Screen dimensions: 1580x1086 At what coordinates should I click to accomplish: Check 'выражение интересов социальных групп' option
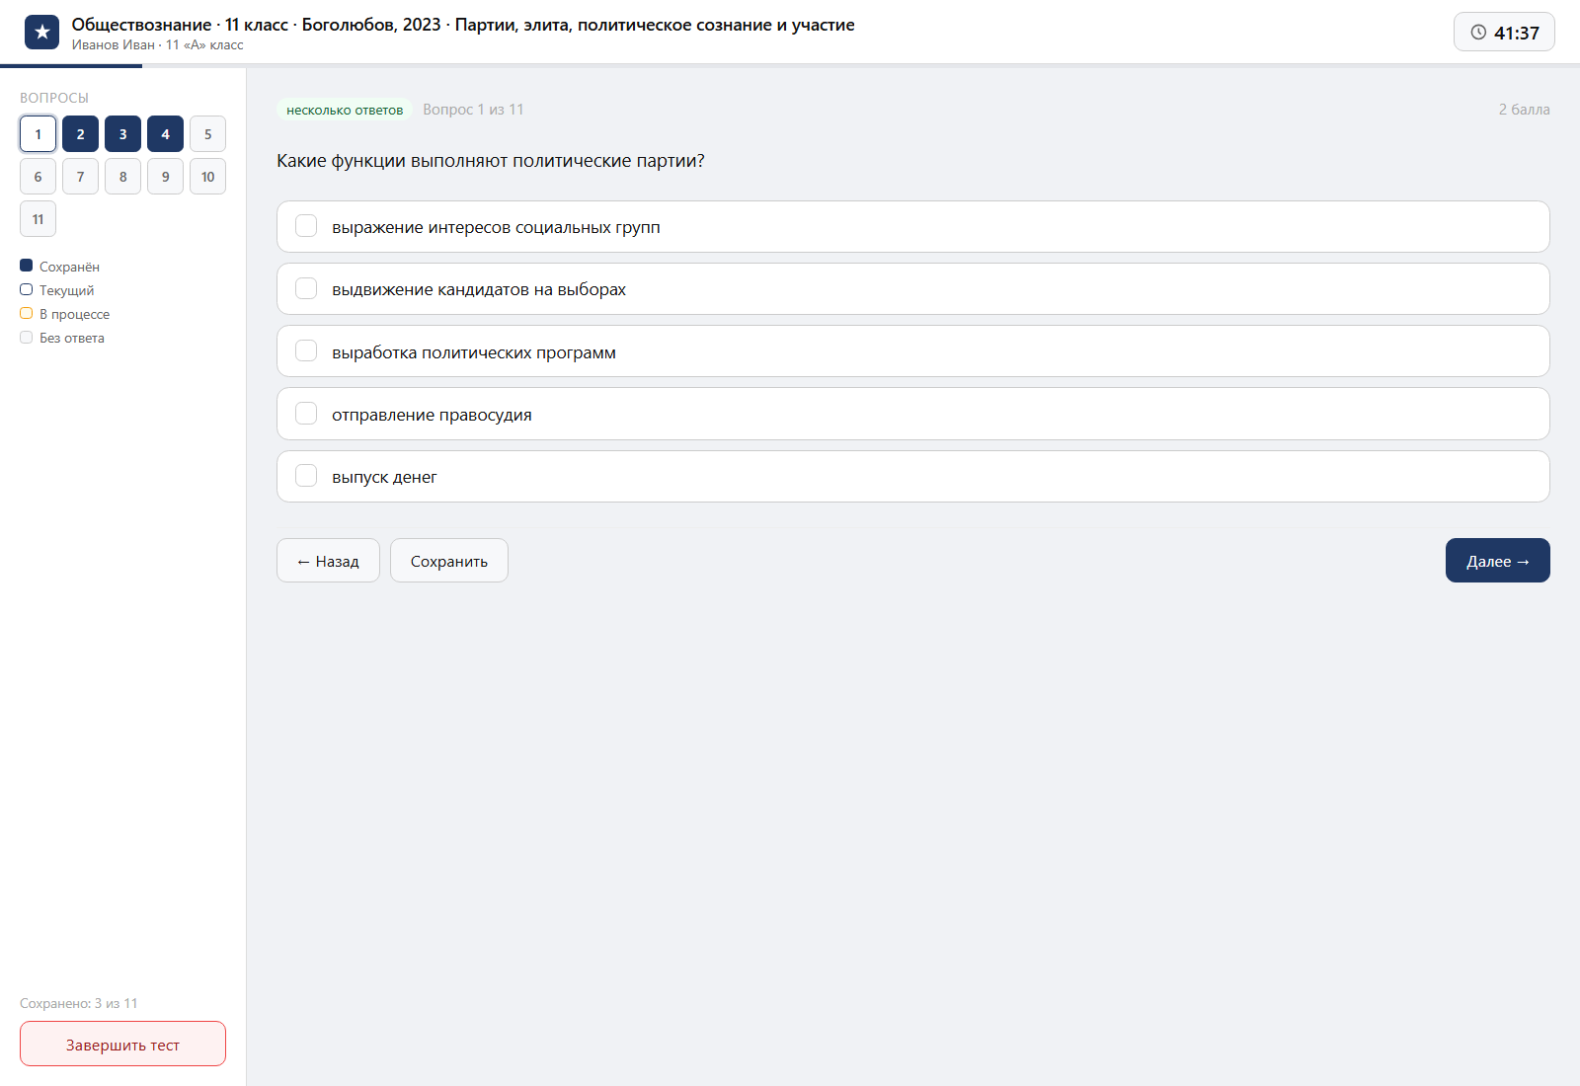coord(306,226)
